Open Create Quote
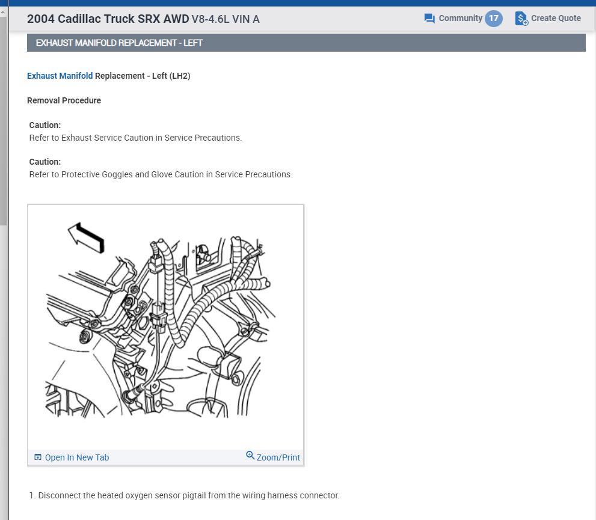Screen dimensions: 596x520 pyautogui.click(x=556, y=18)
